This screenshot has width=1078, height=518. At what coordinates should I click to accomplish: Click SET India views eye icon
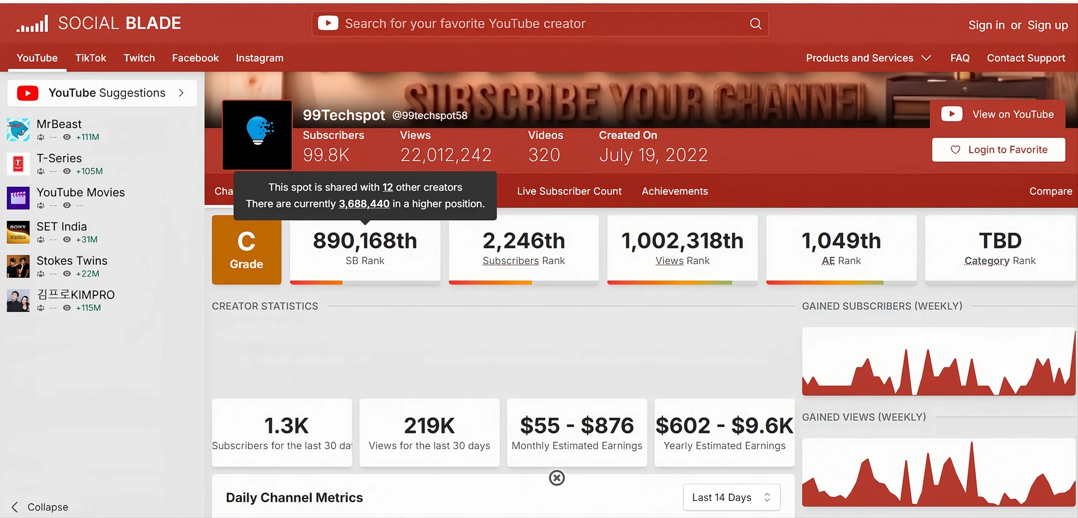coord(67,239)
